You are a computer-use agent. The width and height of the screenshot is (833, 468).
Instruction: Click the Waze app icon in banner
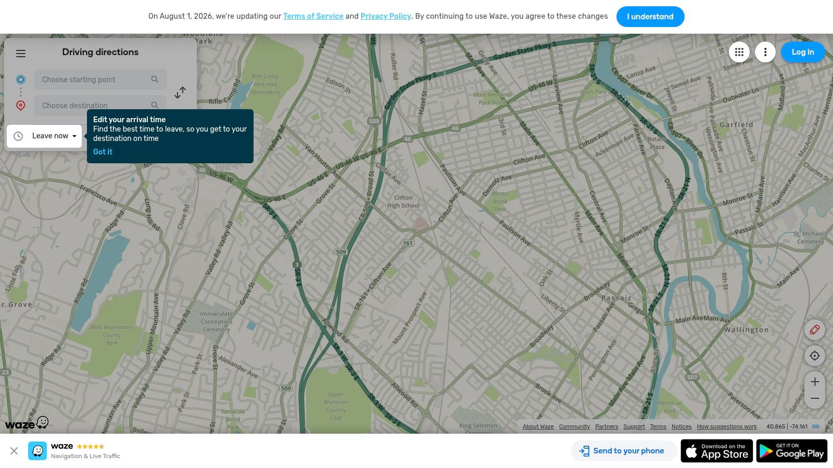(37, 451)
